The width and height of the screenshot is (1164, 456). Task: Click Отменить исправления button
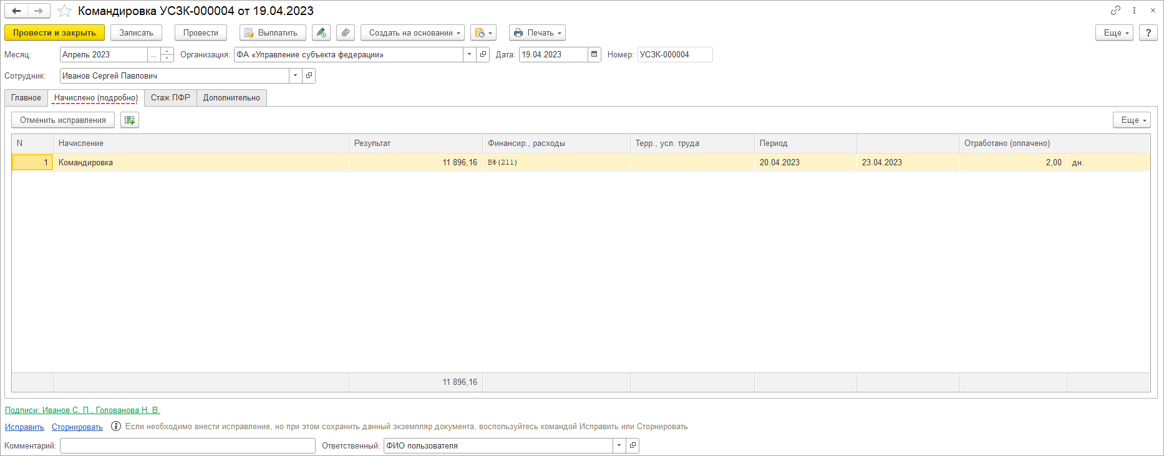click(63, 120)
